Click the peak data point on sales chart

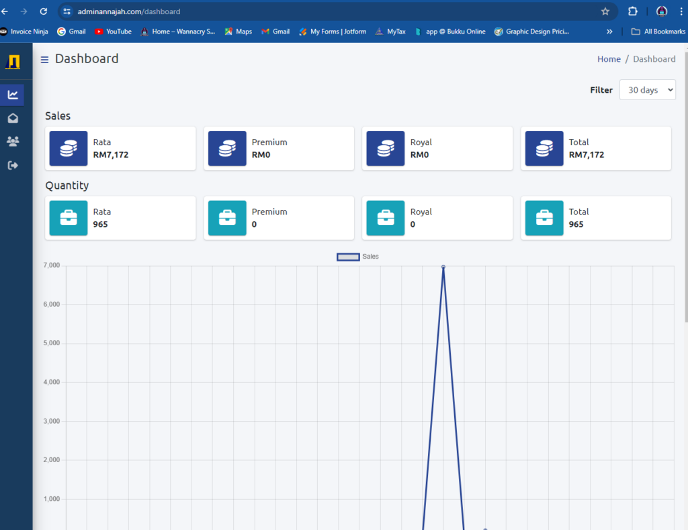[443, 267]
